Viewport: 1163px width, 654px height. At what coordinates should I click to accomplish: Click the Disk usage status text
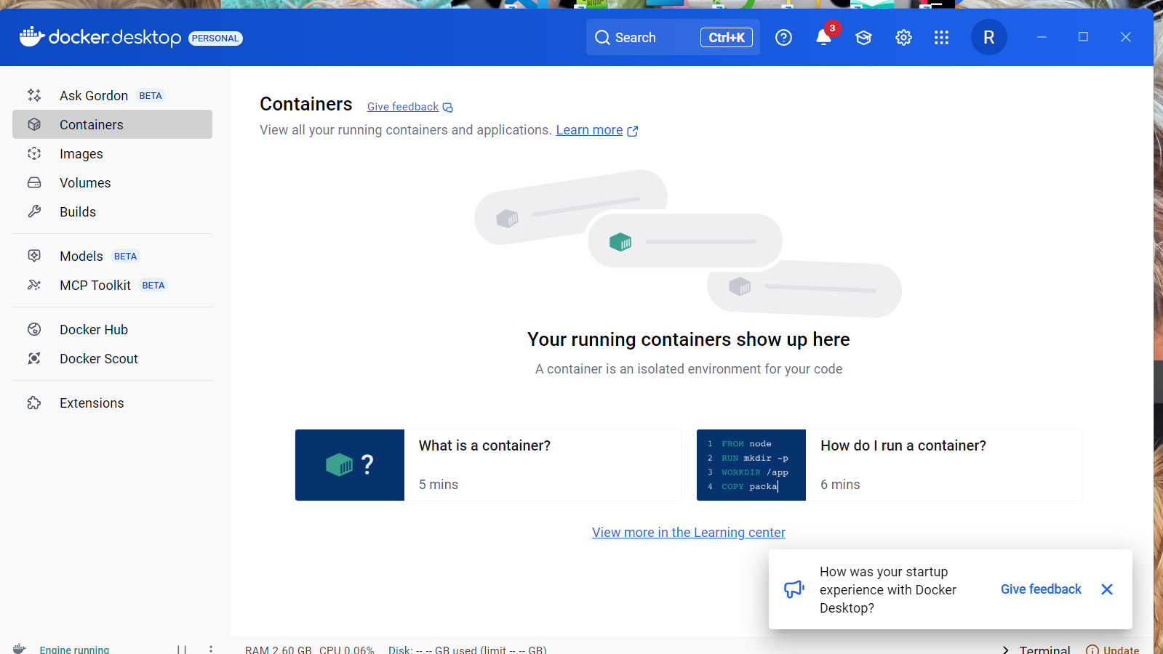pyautogui.click(x=468, y=650)
